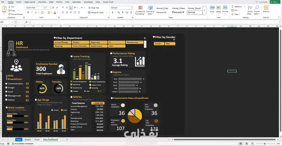The width and height of the screenshot is (282, 146).
Task: Click the Format Painter brush
Action: point(9,14)
